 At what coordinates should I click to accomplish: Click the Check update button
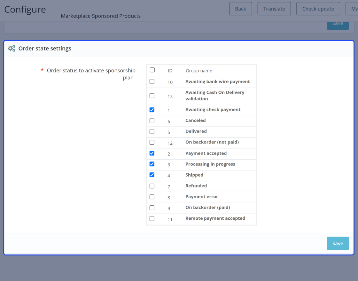[318, 9]
